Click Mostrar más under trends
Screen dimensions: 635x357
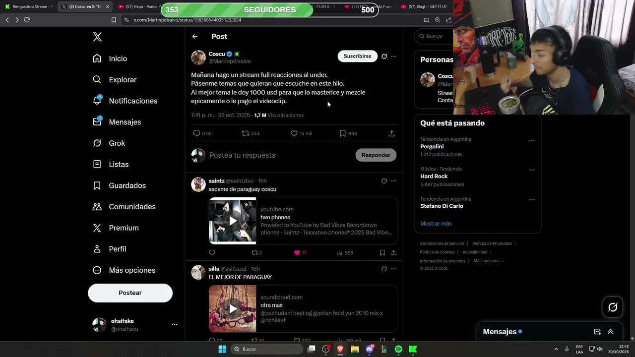click(x=436, y=224)
